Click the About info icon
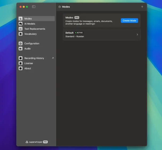The height and width of the screenshot is (150, 162). 21,68
